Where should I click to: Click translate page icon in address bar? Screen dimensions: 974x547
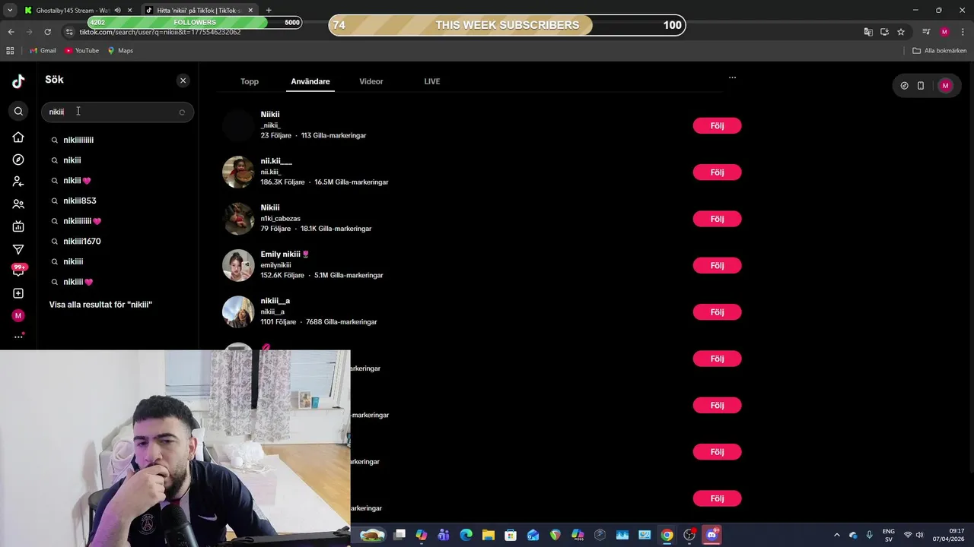(868, 32)
